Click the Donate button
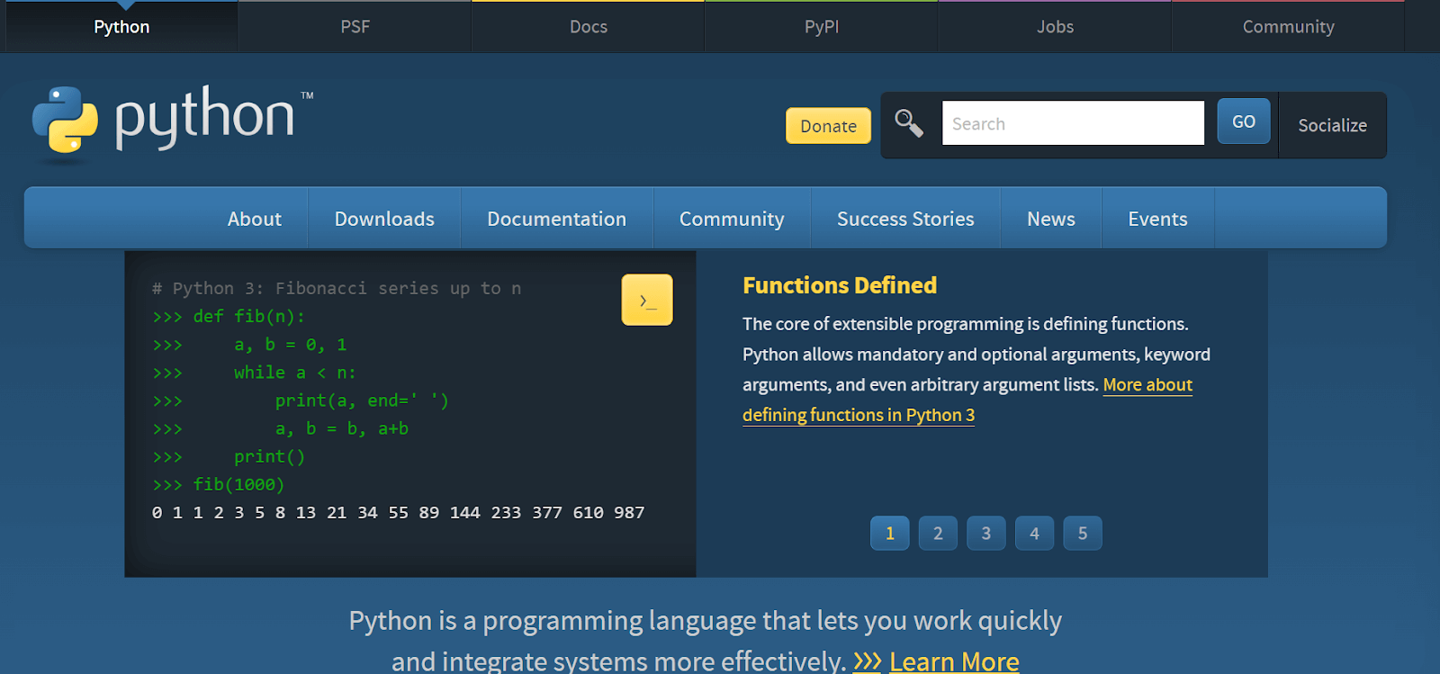Image resolution: width=1440 pixels, height=674 pixels. pos(828,126)
